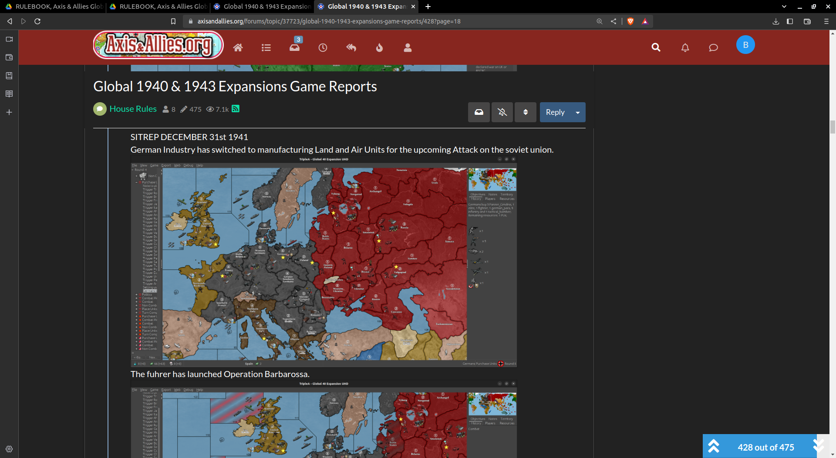Bookmark this page icon
The image size is (836, 458).
pyautogui.click(x=173, y=21)
